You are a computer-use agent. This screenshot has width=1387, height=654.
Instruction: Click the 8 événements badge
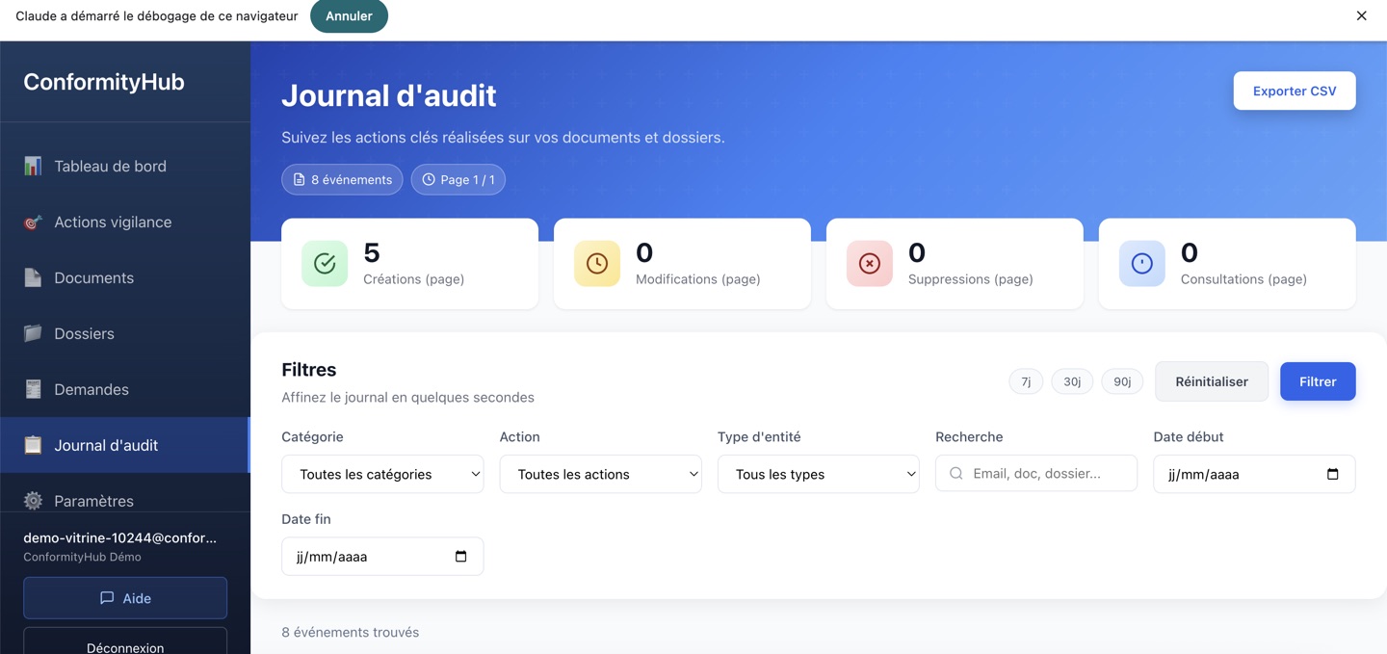(x=342, y=180)
